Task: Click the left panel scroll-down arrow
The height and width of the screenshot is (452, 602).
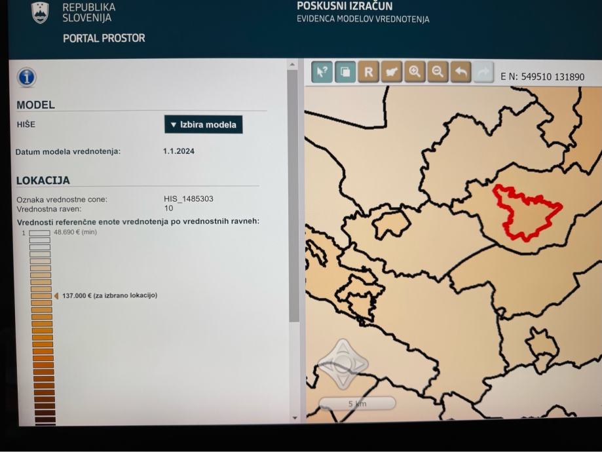Action: (293, 418)
